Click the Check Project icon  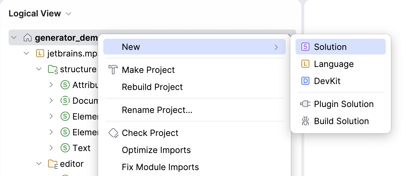(113, 133)
